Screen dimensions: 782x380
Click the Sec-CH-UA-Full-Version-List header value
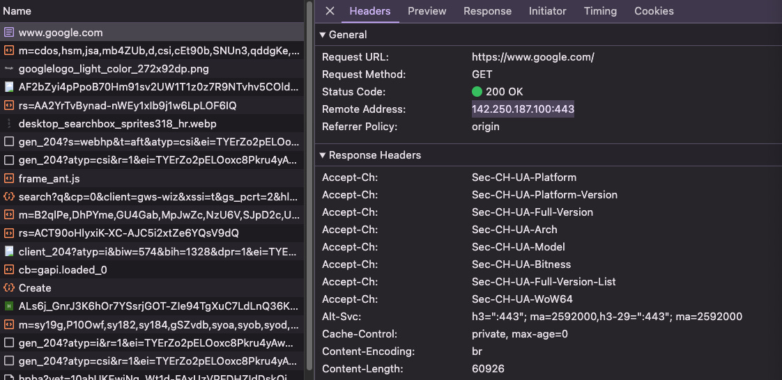coord(544,282)
